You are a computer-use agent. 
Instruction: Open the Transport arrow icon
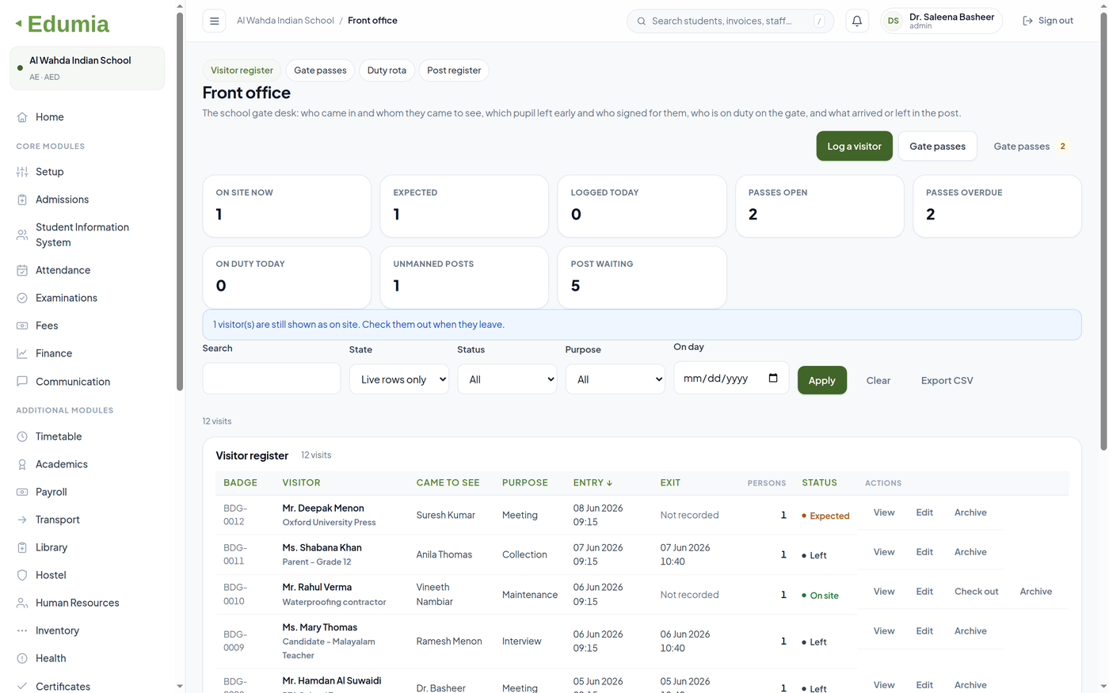pyautogui.click(x=22, y=520)
